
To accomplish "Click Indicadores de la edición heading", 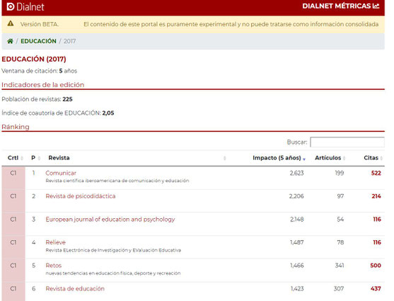I will [43, 84].
